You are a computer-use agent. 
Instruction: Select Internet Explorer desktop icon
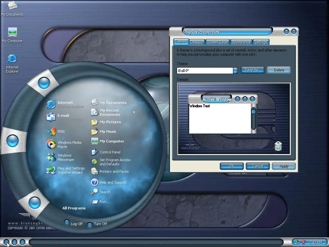click(x=12, y=64)
